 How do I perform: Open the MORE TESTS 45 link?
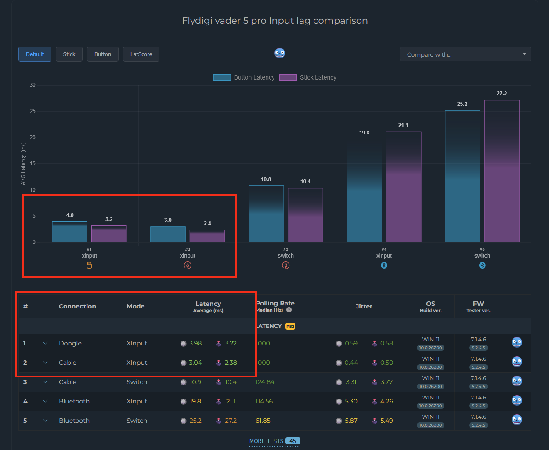point(275,441)
